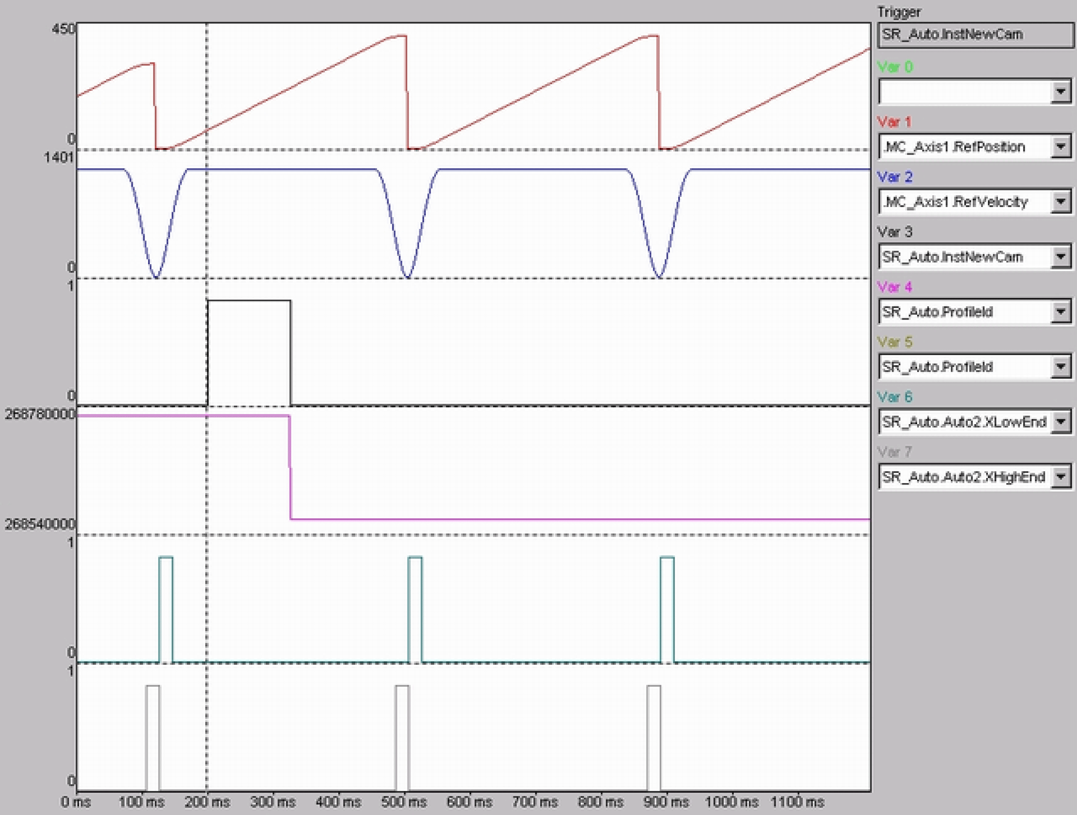Viewport: 1077px width, 815px height.
Task: Open the Var 0 dropdown arrow
Action: click(1060, 92)
